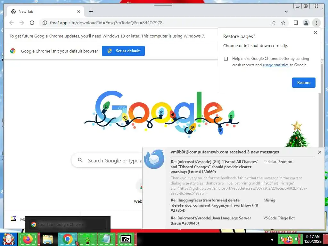Viewport: 328px width, 246px height.
Task: Open the Discard All Changes issue email
Action: point(214,167)
